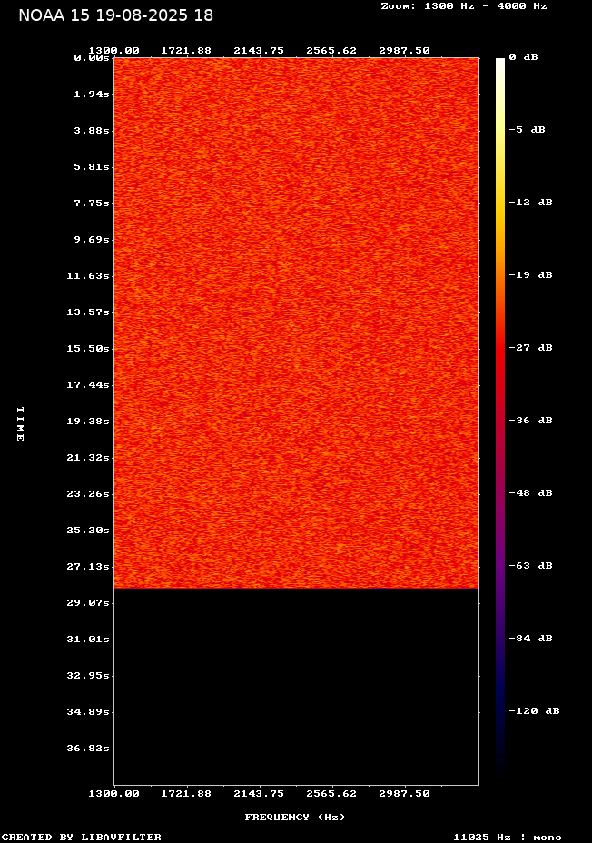Select the 'CREATED BY LIBAVFILTER' caption
Image resolution: width=592 pixels, height=843 pixels.
pos(81,837)
